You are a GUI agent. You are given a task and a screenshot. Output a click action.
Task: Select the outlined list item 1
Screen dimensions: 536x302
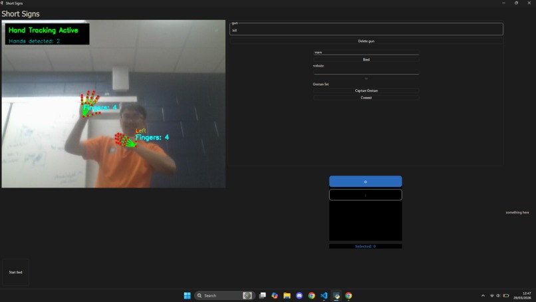click(365, 195)
